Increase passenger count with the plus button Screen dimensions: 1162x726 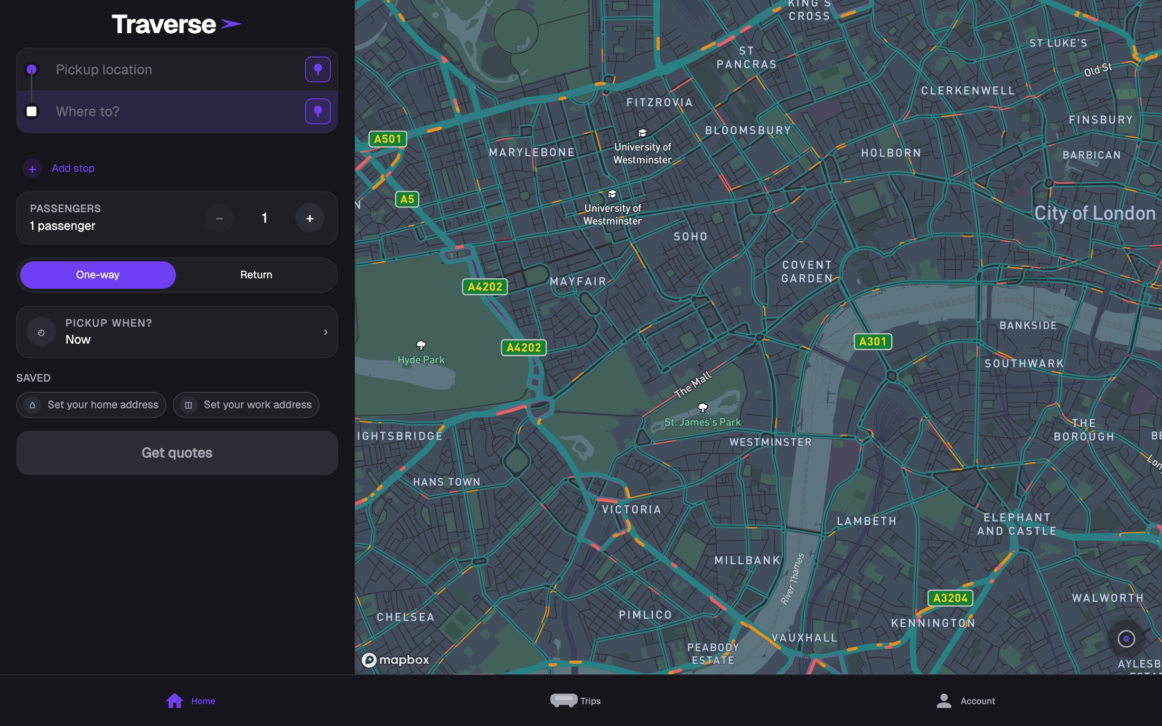coord(310,218)
